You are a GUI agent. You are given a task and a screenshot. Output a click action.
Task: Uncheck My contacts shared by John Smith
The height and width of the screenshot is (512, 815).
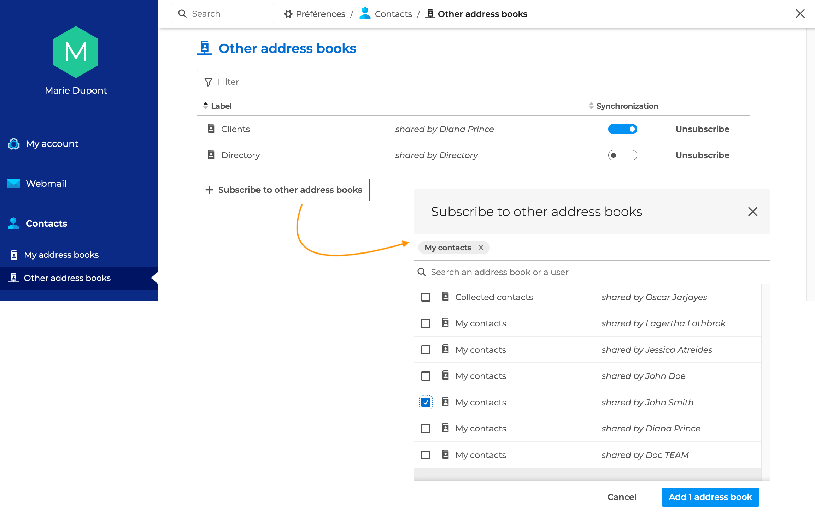tap(426, 403)
